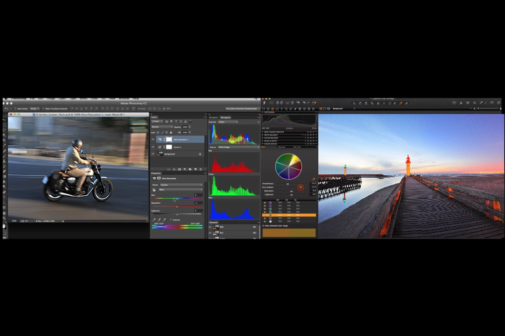Hide the Background layer
505x336 pixels.
click(153, 154)
